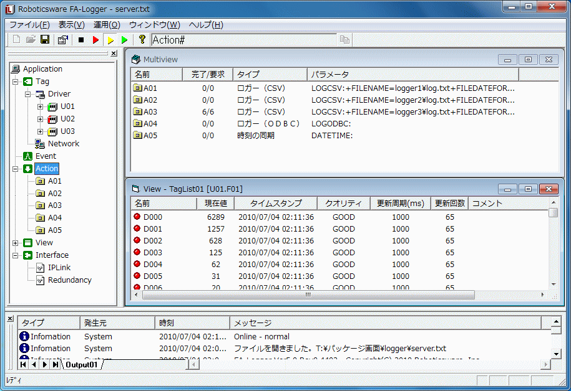The image size is (571, 391).
Task: Open the ファイル(F) menu
Action: tap(29, 25)
